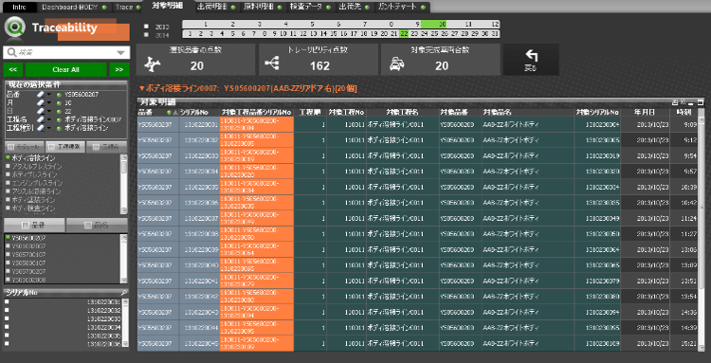This screenshot has height=363, width=711.
Task: Select ボディ溶接ライン in the process list
Action: [33, 158]
